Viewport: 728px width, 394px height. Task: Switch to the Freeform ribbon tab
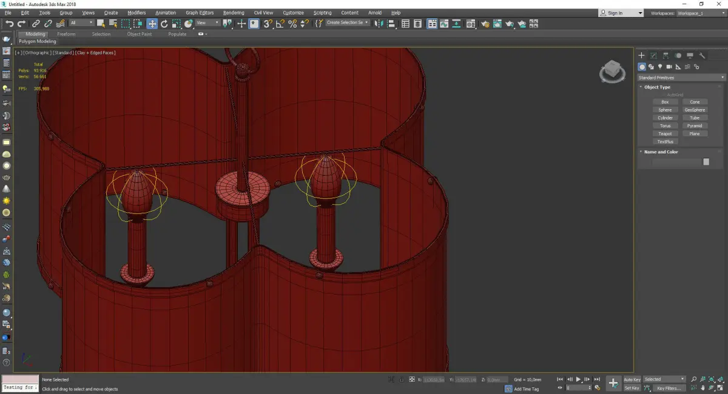click(66, 34)
